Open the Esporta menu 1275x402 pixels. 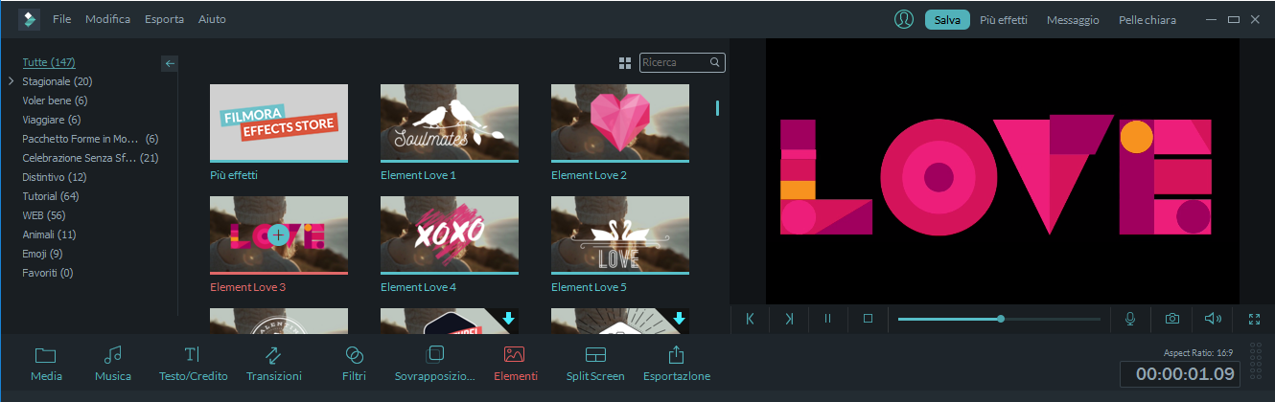pyautogui.click(x=165, y=19)
